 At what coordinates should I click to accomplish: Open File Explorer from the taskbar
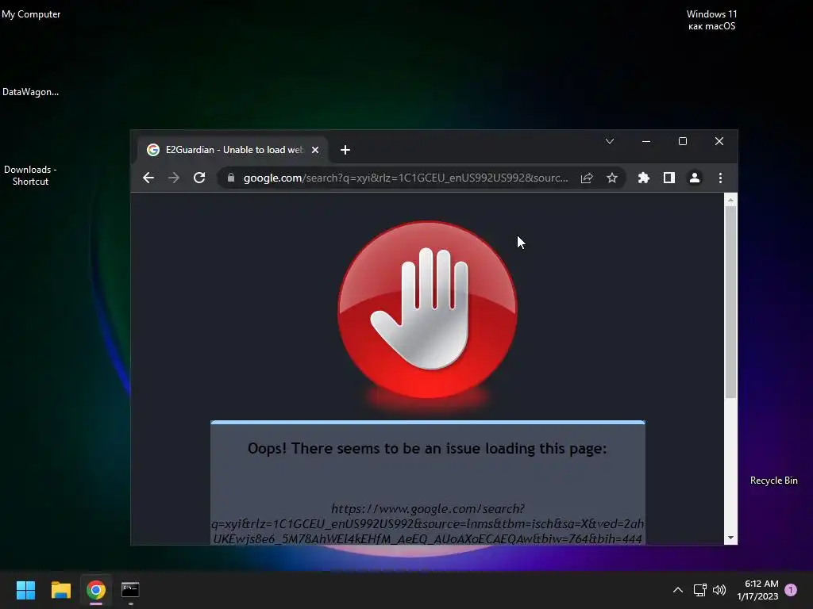pos(60,590)
